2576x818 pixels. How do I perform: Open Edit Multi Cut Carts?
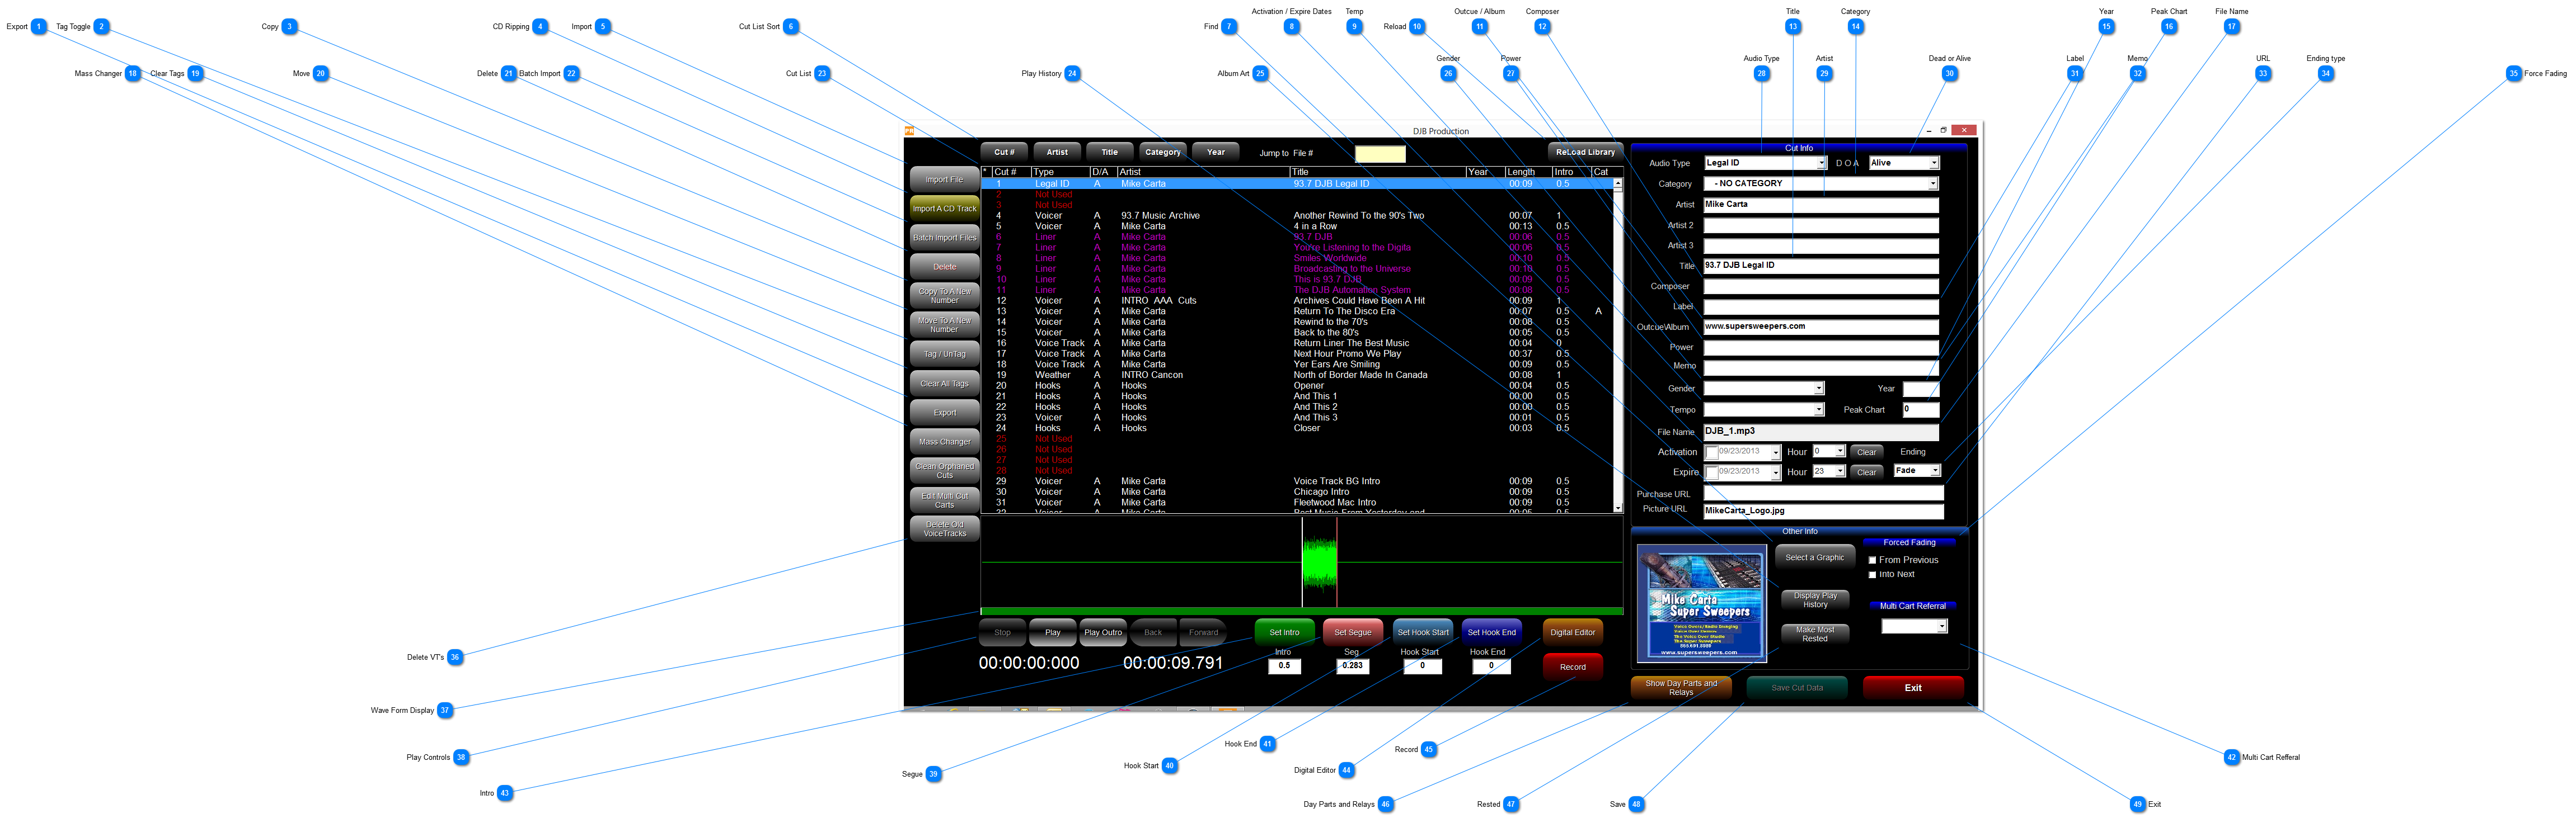pyautogui.click(x=944, y=499)
